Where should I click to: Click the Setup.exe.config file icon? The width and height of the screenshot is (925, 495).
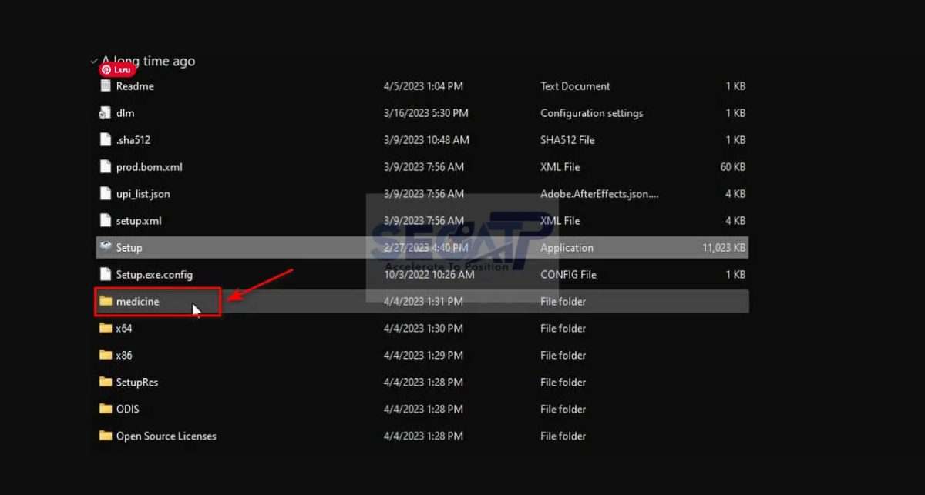click(106, 274)
